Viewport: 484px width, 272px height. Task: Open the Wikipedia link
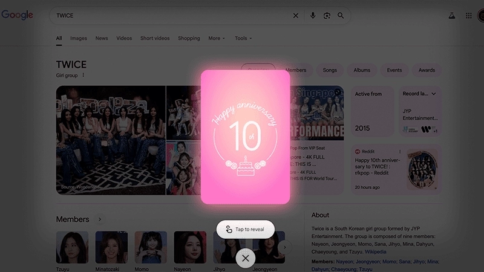point(375,251)
